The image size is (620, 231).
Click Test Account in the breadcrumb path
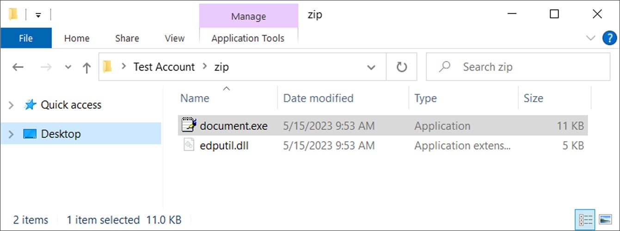[x=164, y=67]
